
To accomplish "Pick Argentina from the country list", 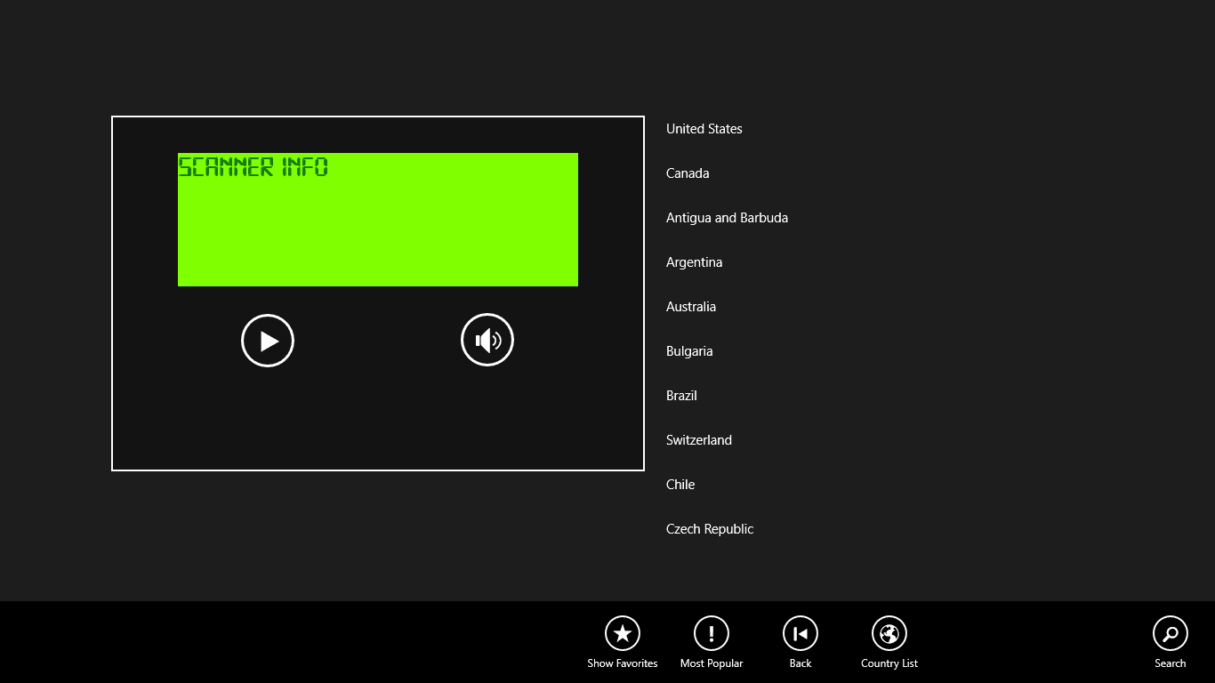I will tap(694, 262).
